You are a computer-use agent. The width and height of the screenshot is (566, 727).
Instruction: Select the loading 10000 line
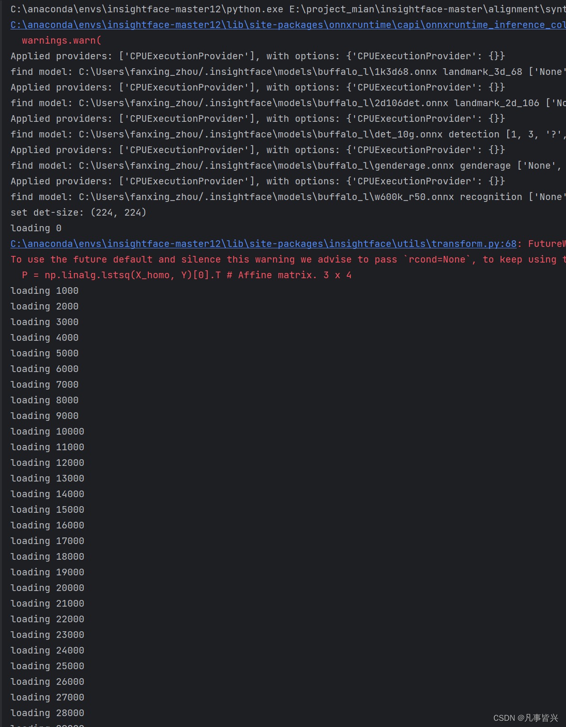pyautogui.click(x=47, y=431)
